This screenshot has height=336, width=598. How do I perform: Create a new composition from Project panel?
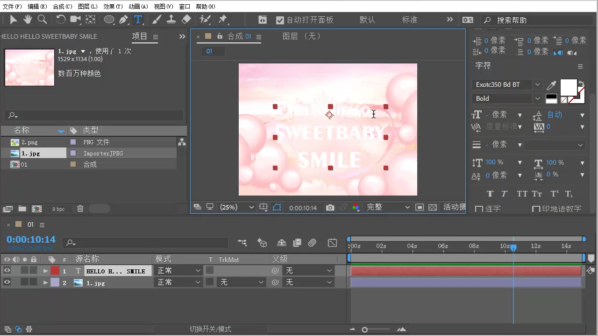pyautogui.click(x=37, y=209)
